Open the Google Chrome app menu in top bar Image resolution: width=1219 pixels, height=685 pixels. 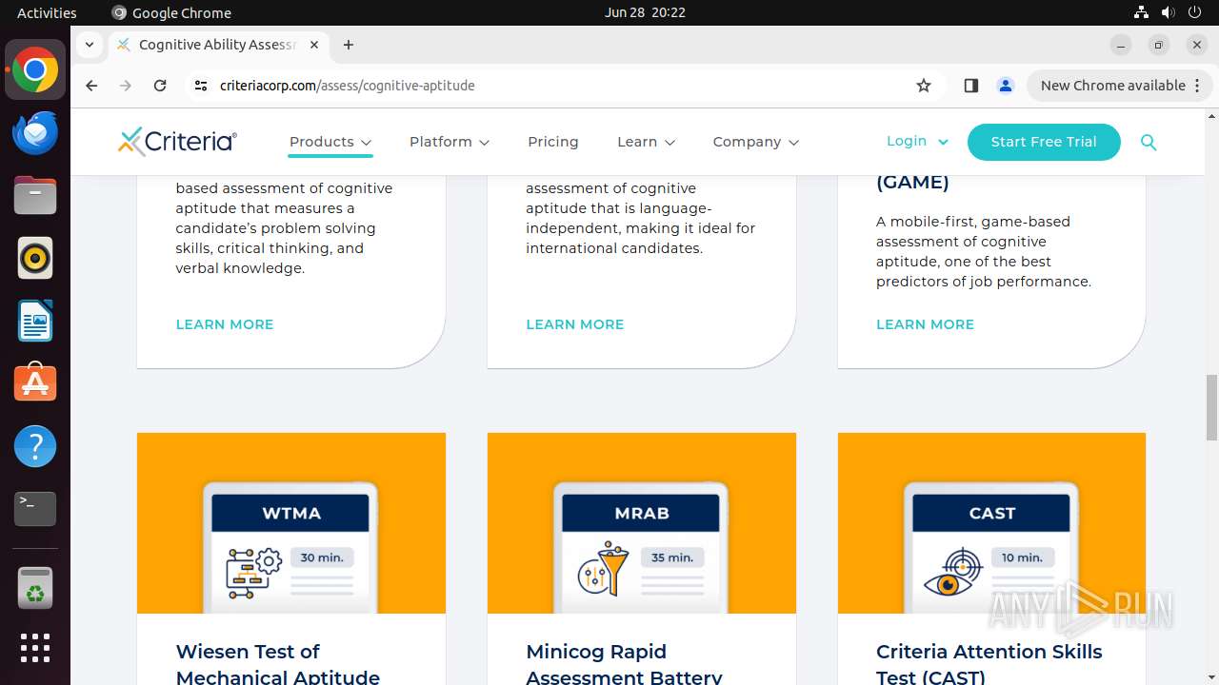click(x=171, y=12)
